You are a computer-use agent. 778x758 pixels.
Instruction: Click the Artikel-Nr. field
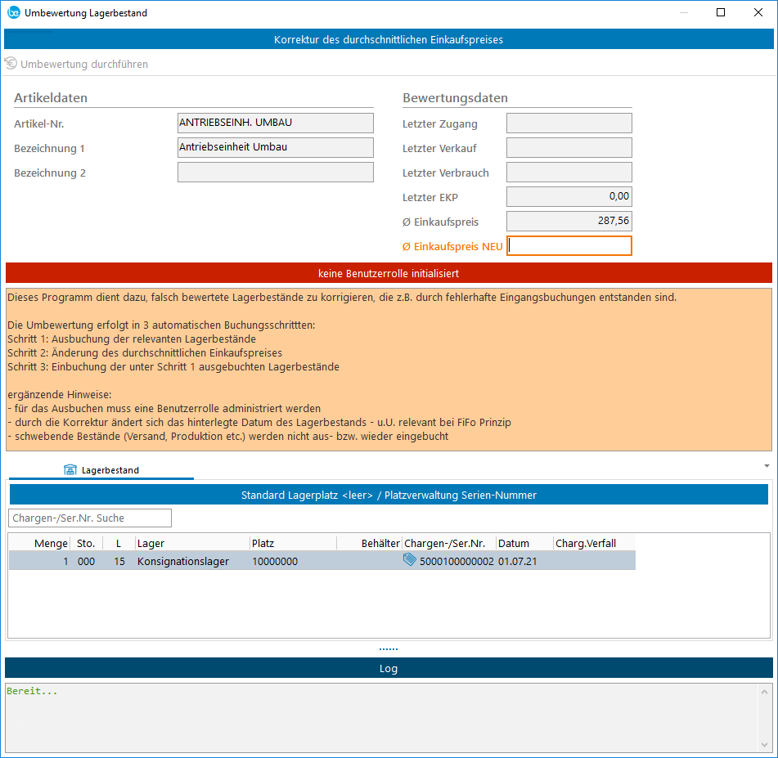pyautogui.click(x=275, y=123)
